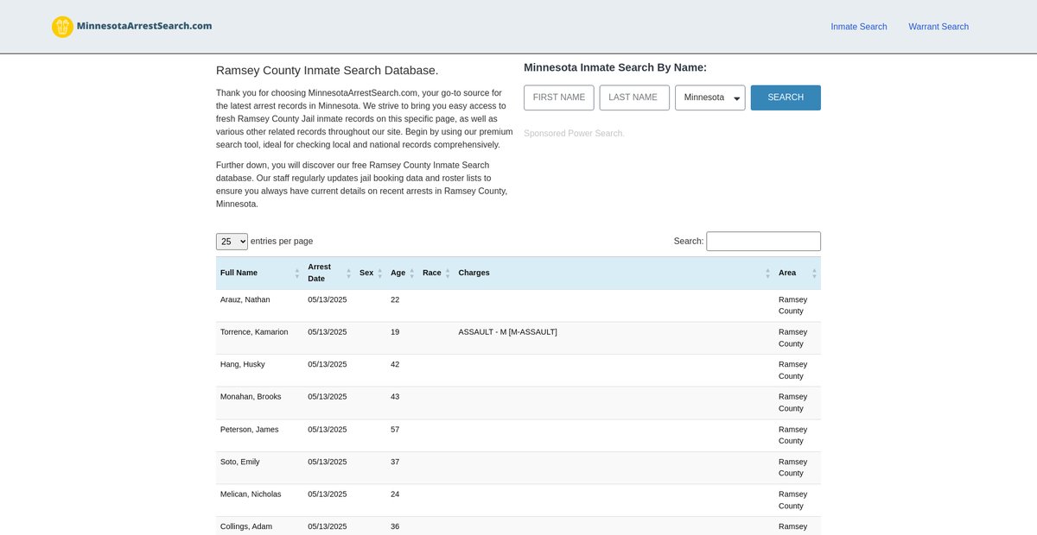The height and width of the screenshot is (535, 1037).
Task: Click the table Search filter box
Action: [x=763, y=242]
